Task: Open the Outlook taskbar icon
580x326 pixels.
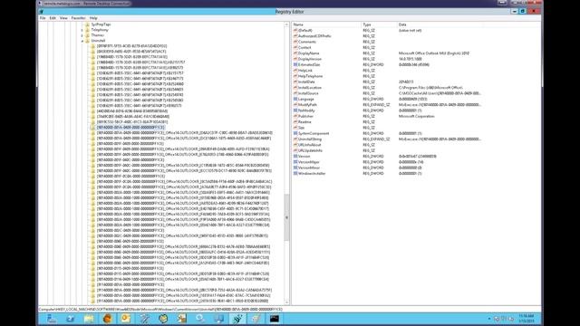Action: 126,319
